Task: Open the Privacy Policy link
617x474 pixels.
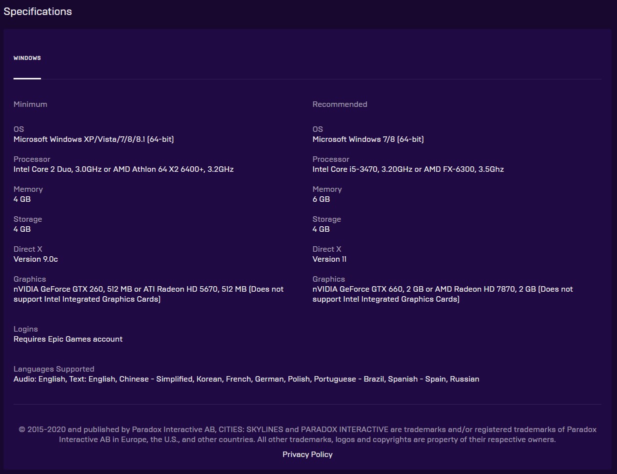Action: (x=307, y=454)
